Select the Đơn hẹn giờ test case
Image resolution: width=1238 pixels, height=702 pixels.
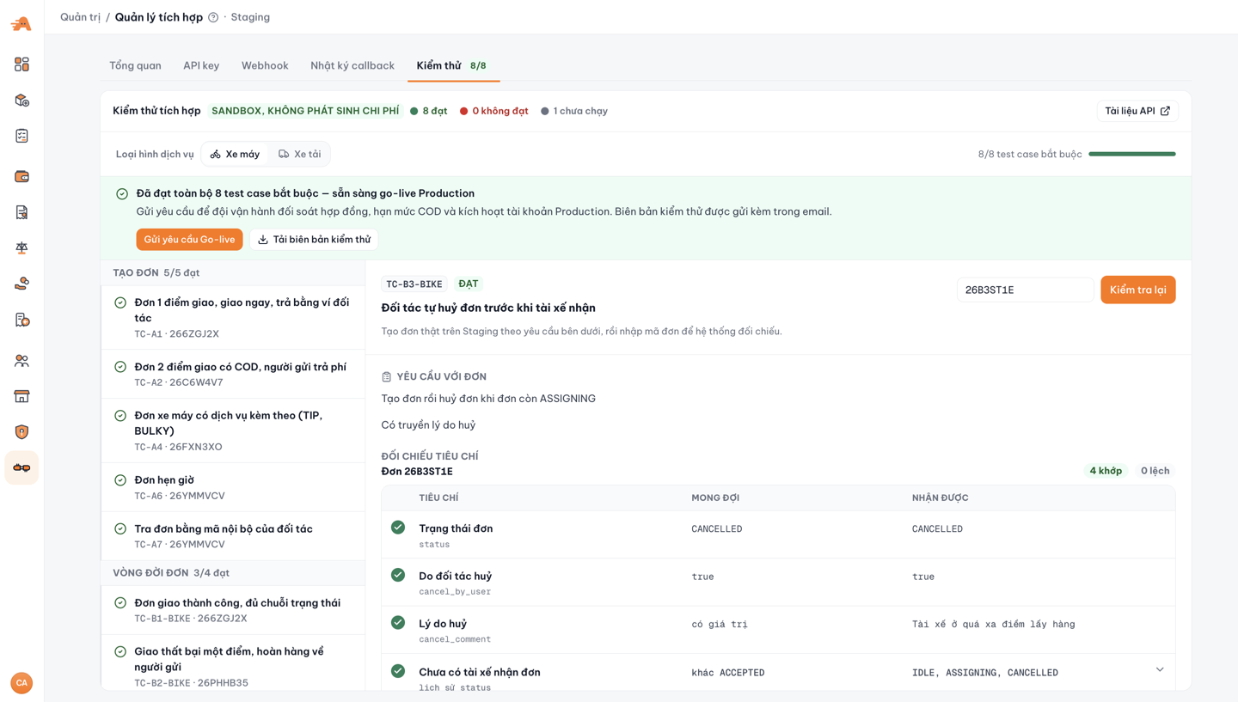[x=233, y=487]
